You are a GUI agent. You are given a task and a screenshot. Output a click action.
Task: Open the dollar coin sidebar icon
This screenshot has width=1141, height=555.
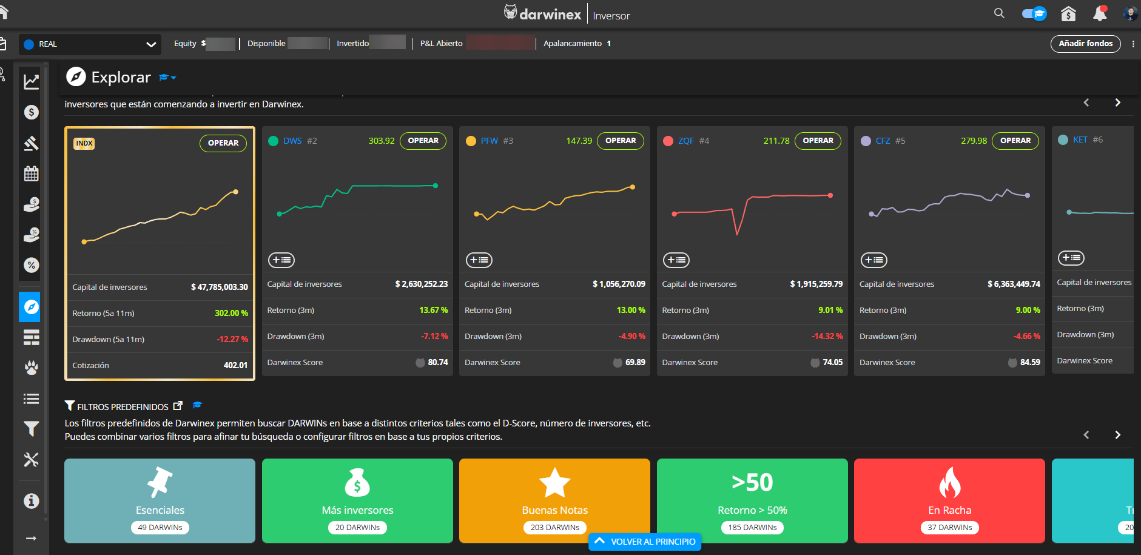(x=32, y=112)
